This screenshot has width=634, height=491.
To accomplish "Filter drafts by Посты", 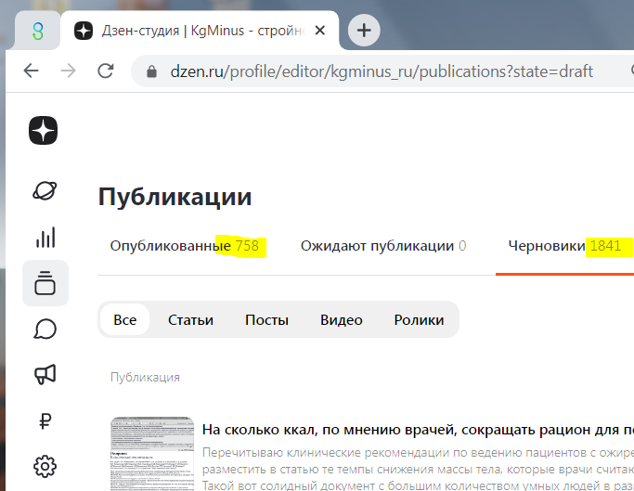I will pos(266,319).
